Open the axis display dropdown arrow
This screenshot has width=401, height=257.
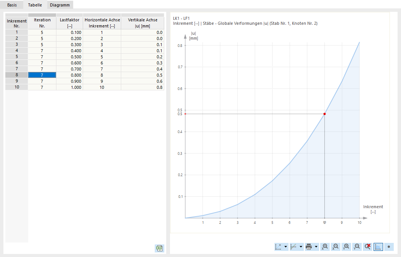[x=285, y=247]
